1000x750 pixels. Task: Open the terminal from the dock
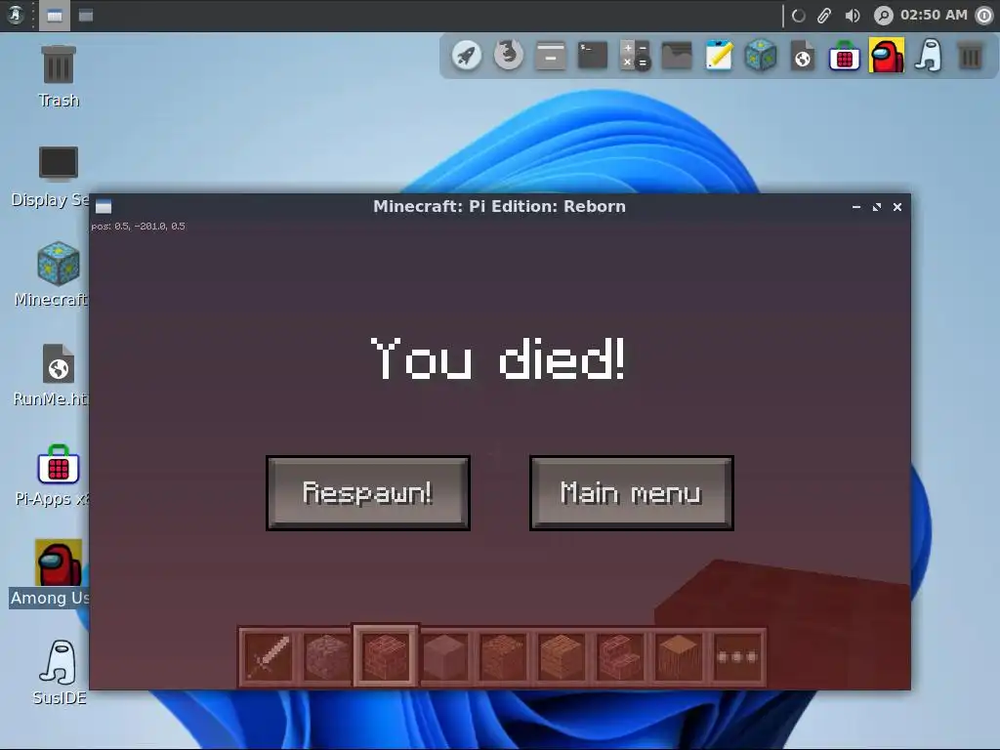(593, 56)
